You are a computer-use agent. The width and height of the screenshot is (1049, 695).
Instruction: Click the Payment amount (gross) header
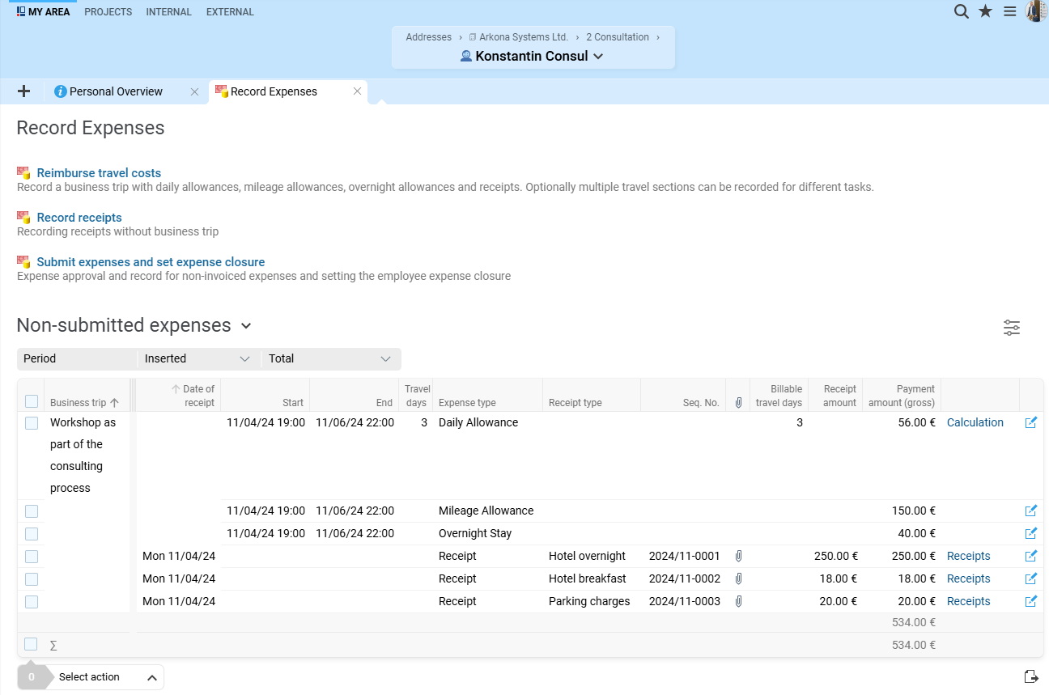(x=902, y=396)
